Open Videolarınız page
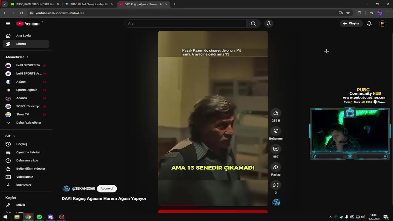 coord(26,177)
